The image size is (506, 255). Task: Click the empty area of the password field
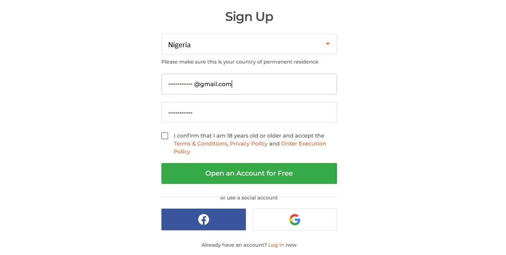pyautogui.click(x=272, y=112)
